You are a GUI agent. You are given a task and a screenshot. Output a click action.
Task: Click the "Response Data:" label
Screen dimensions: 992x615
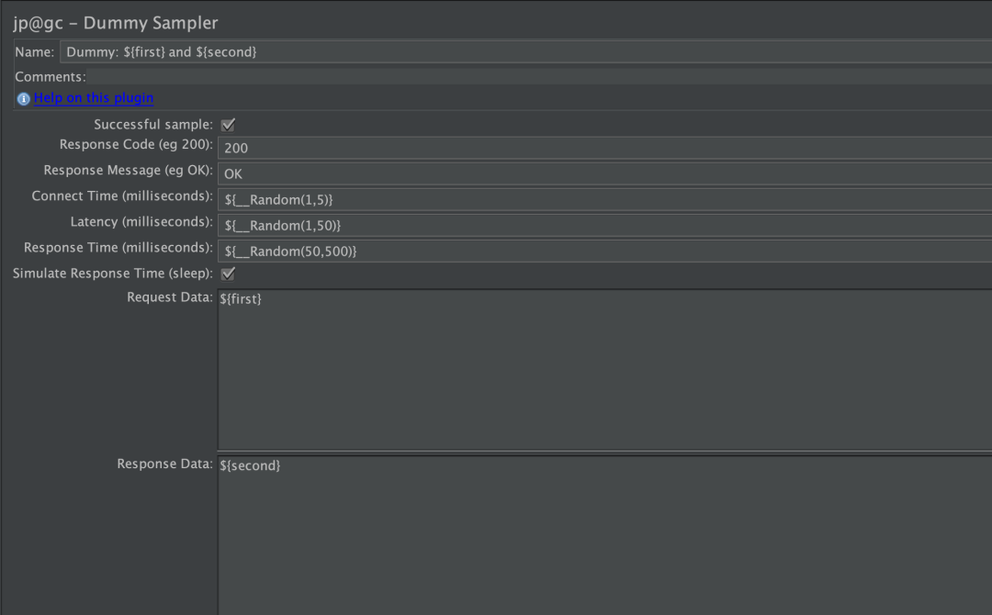(x=165, y=464)
